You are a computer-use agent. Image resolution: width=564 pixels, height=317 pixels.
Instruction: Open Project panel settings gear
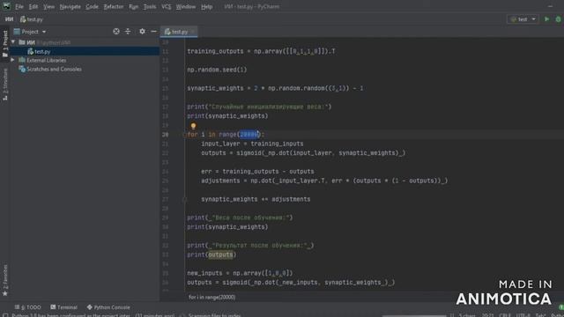coord(142,32)
